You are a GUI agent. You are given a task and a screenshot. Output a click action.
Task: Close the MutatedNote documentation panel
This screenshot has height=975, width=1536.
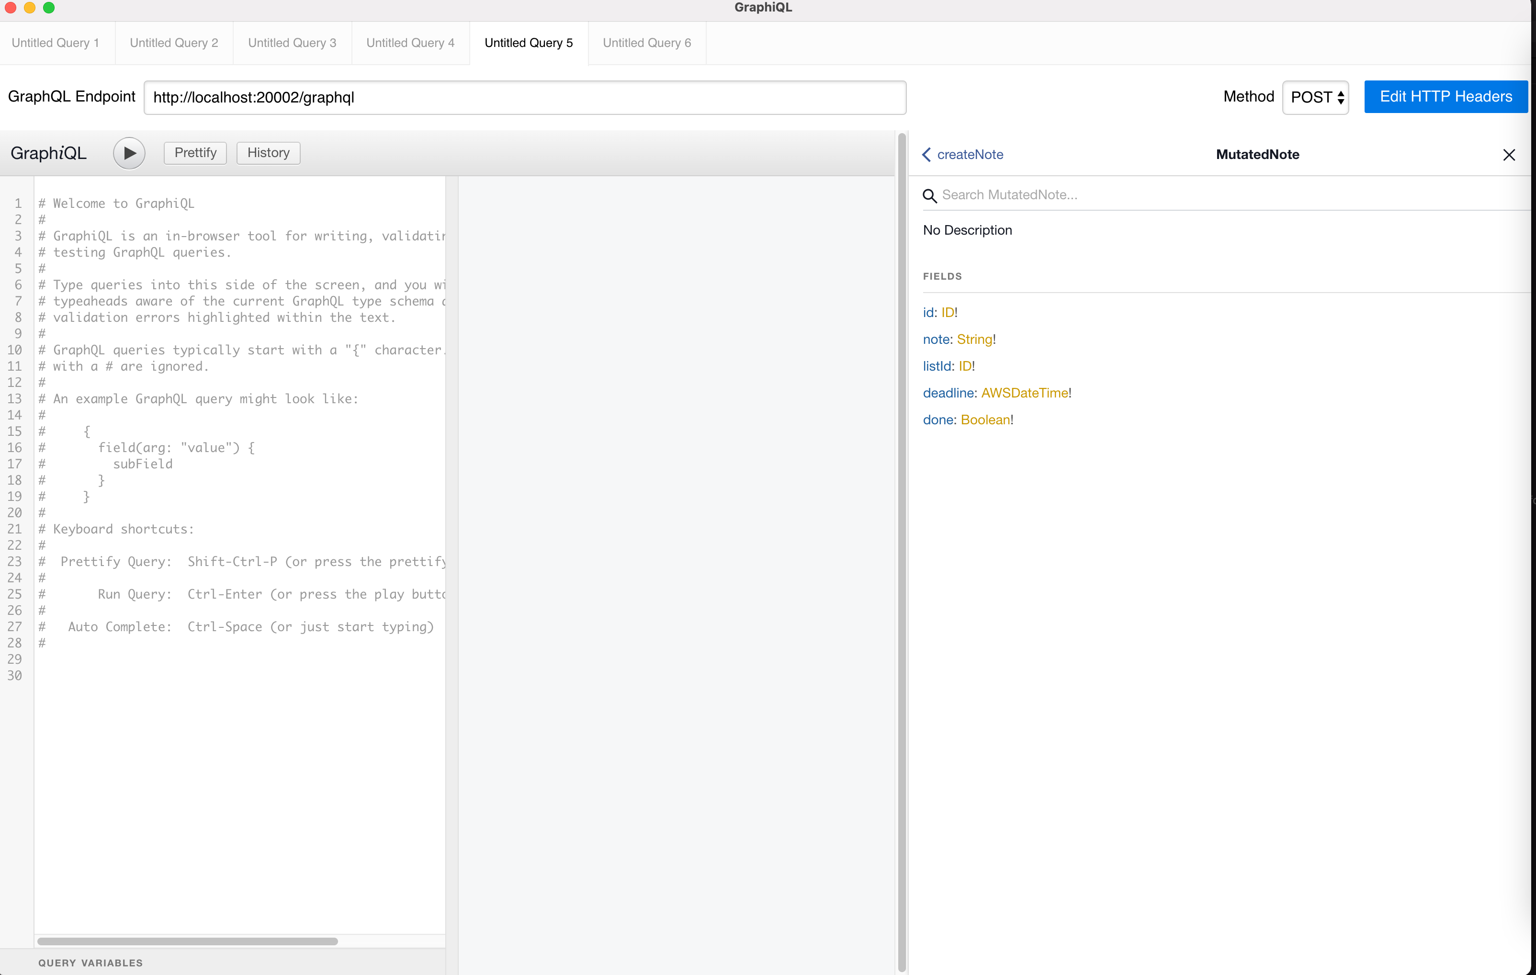click(1509, 154)
